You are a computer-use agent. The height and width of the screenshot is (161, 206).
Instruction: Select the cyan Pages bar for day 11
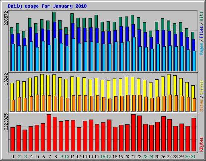74,55
